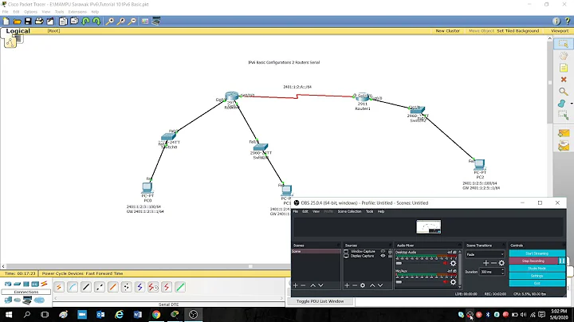The image size is (574, 322).
Task: Open the drawing palette icon
Action: point(145,22)
